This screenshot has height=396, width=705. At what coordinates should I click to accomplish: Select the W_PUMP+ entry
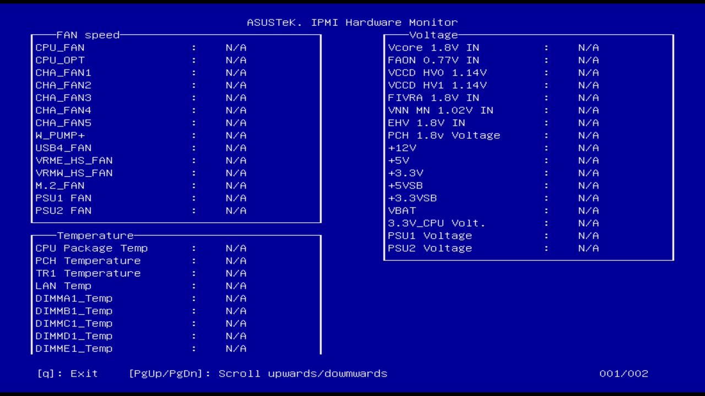point(59,135)
